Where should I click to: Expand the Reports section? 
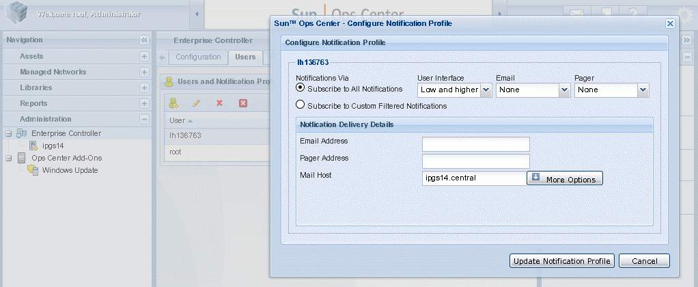click(x=144, y=103)
